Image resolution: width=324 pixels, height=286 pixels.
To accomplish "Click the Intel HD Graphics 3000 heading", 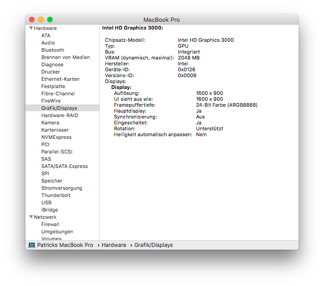I will (x=133, y=28).
